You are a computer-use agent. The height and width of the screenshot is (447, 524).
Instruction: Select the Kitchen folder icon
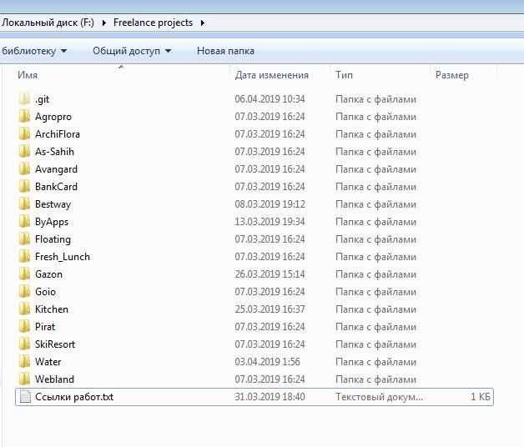[25, 309]
